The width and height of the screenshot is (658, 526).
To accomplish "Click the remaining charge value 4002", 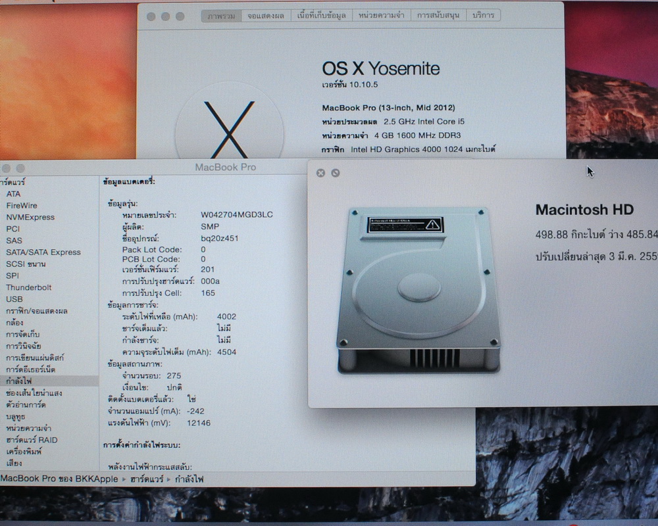I will pos(226,317).
